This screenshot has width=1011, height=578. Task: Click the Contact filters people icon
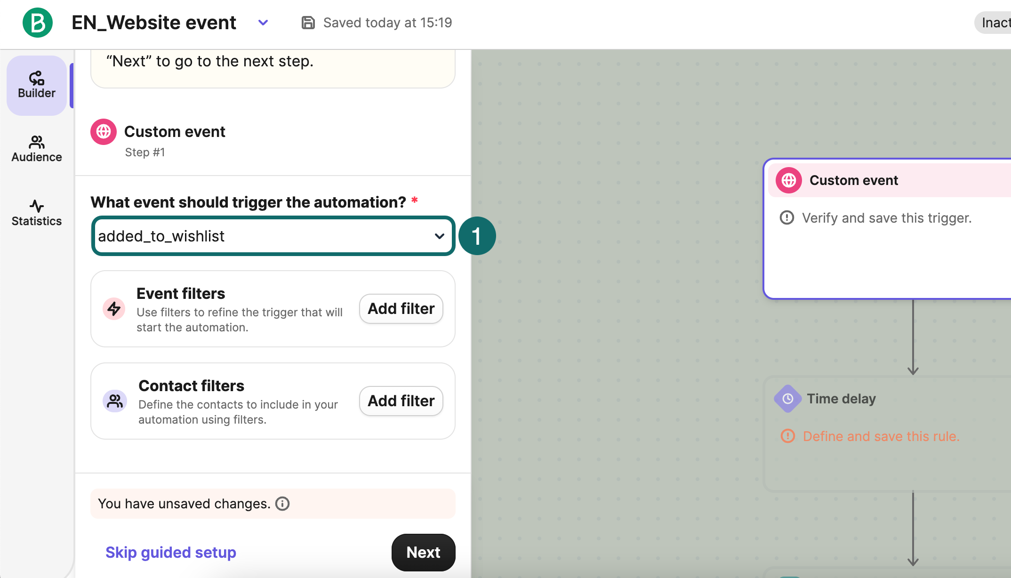(x=115, y=401)
